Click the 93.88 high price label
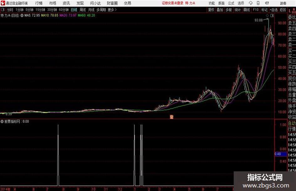296x191 pixels. click(258, 20)
